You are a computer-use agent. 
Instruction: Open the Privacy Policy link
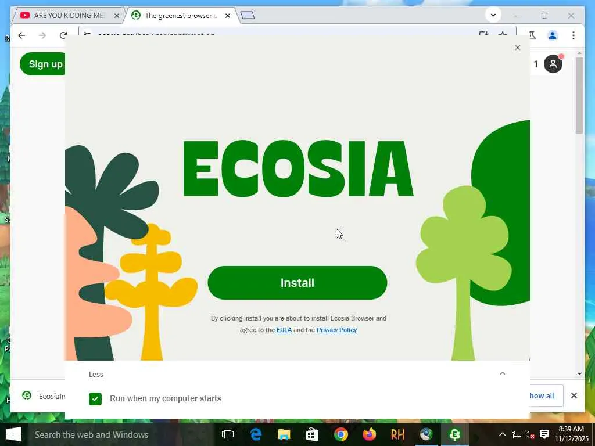point(336,330)
